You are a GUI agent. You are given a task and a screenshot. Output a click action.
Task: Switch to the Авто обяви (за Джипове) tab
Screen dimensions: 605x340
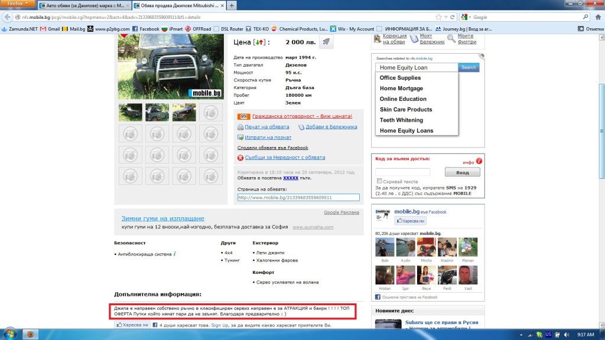[x=84, y=5]
